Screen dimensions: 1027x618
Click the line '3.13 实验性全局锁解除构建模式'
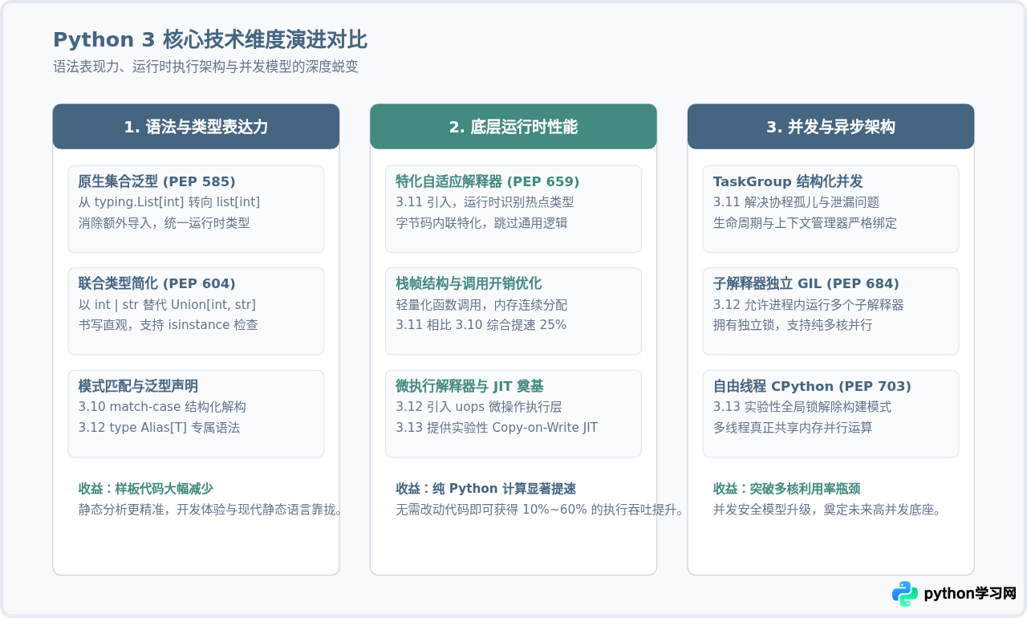(802, 407)
